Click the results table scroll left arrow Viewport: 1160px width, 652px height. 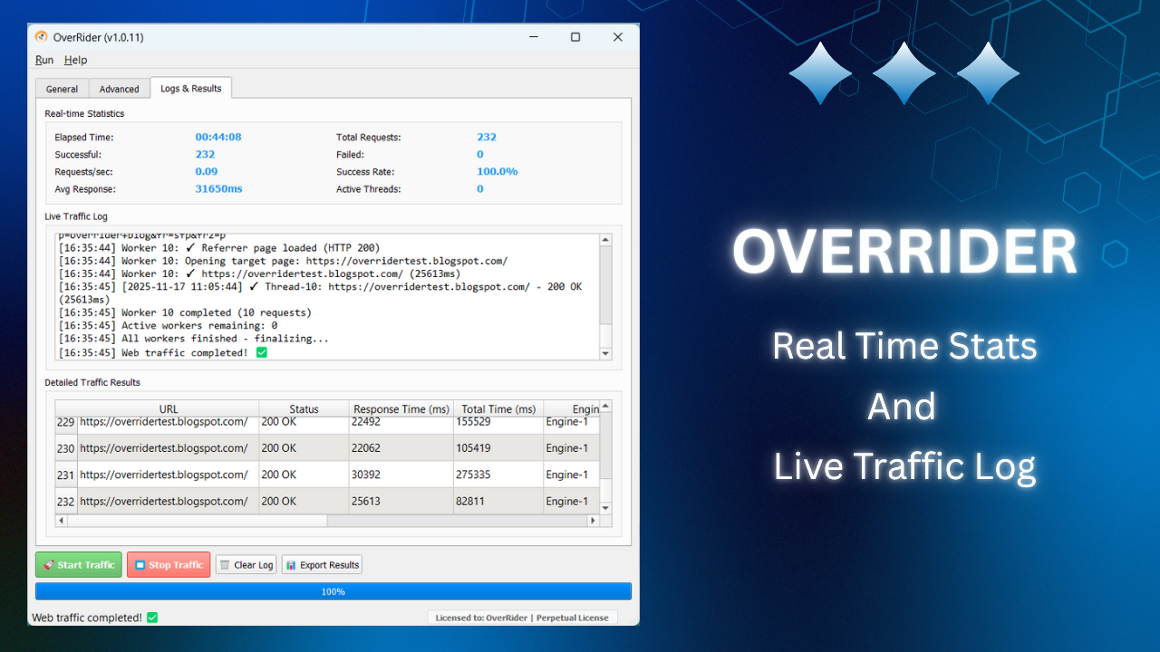(62, 521)
